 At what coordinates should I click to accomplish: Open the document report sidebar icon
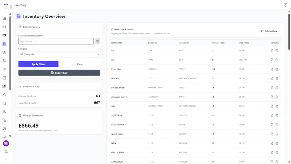tap(4, 78)
